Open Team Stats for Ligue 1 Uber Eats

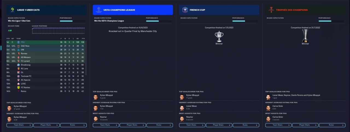point(20,125)
